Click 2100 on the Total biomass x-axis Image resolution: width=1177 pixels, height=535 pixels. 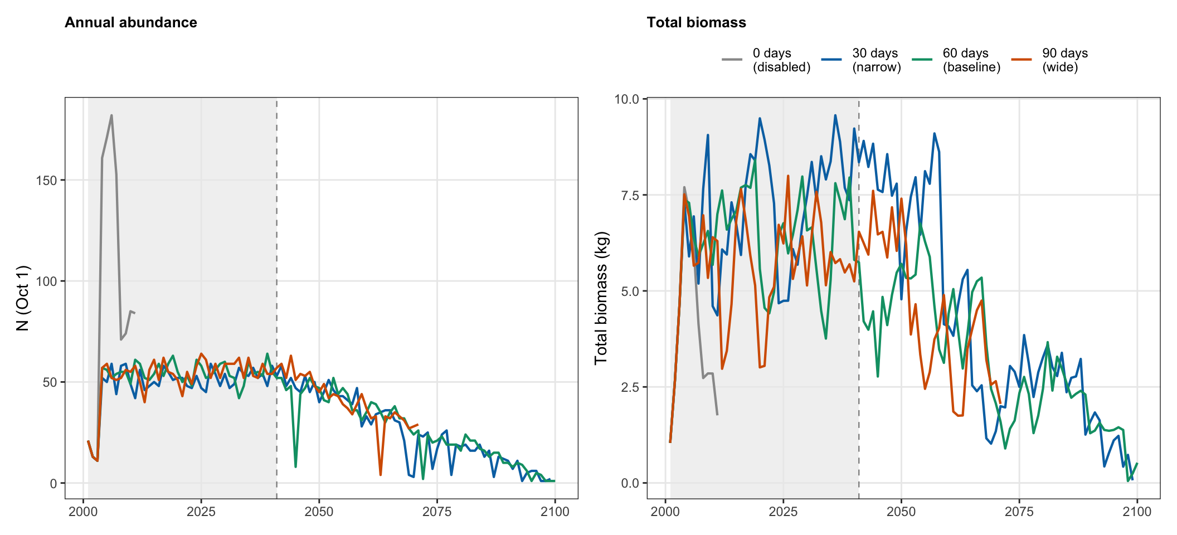click(x=1137, y=512)
